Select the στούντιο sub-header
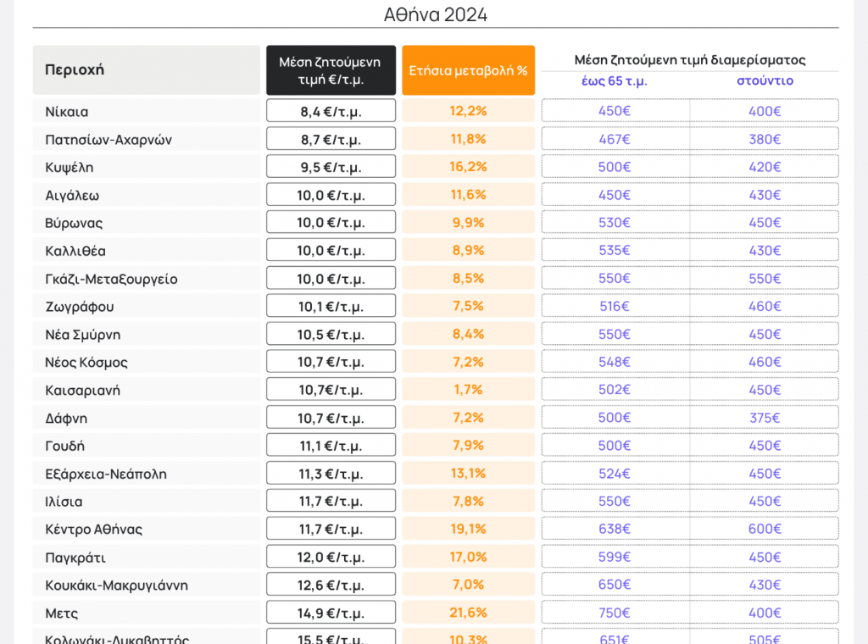The width and height of the screenshot is (868, 644). tap(765, 81)
